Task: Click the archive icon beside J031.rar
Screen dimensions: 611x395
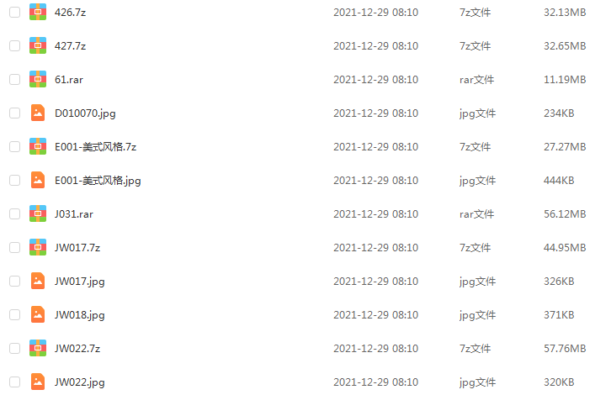Action: (38, 214)
